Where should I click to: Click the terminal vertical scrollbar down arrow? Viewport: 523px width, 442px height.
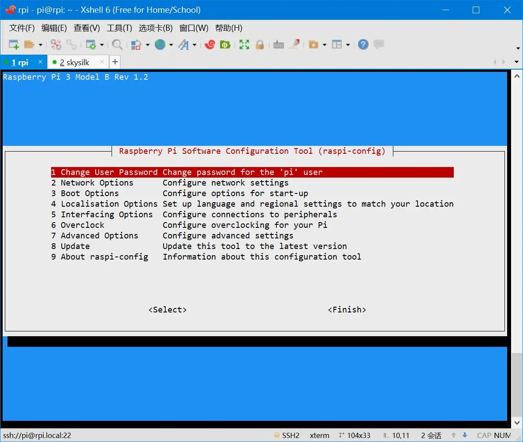(x=517, y=423)
